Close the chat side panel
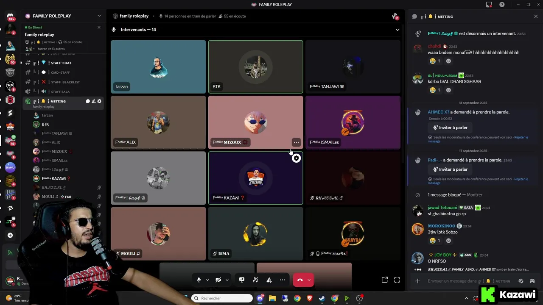 point(536,17)
